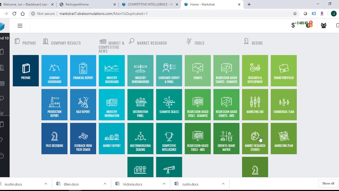
Task: Open Regression-Based Charts - MDS tile
Action: click(226, 105)
